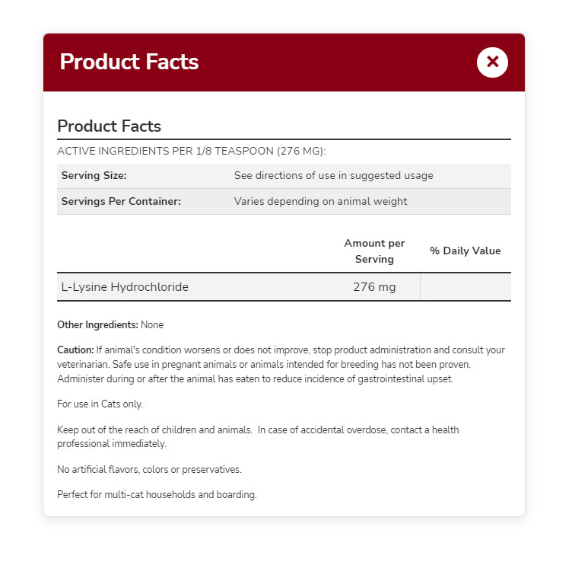Click 'No artificial flavors, colors or preservatives.' text

point(149,469)
